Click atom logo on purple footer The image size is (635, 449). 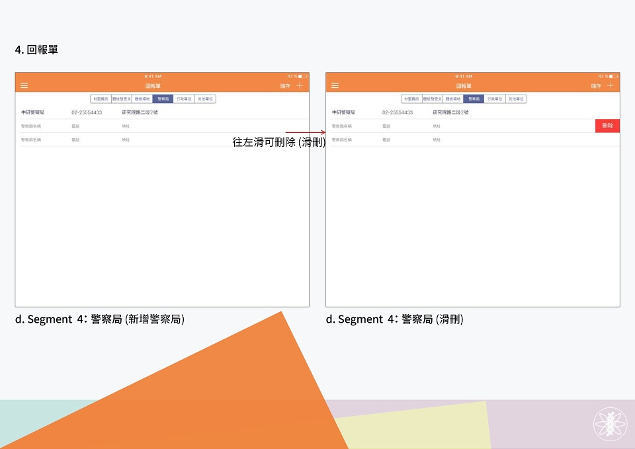pyautogui.click(x=610, y=424)
